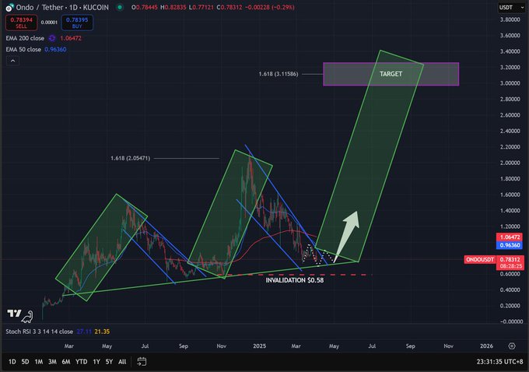This screenshot has height=372, width=529.
Task: Collapse the indicator legend chevron
Action: [12, 61]
